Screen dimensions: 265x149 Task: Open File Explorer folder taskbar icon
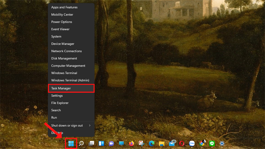point(162,143)
